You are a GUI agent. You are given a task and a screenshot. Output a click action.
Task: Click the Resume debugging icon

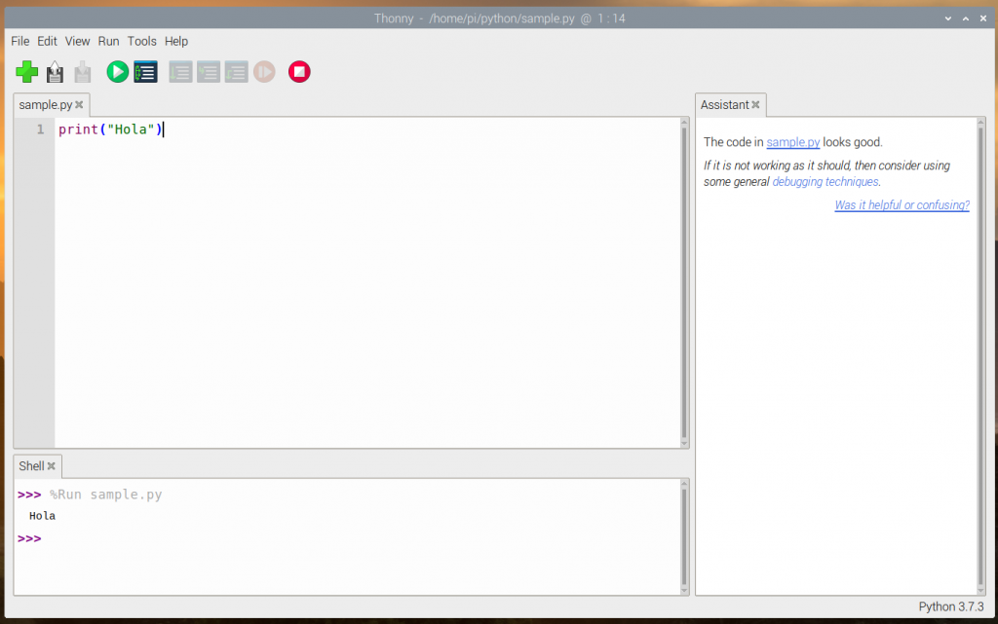(264, 72)
